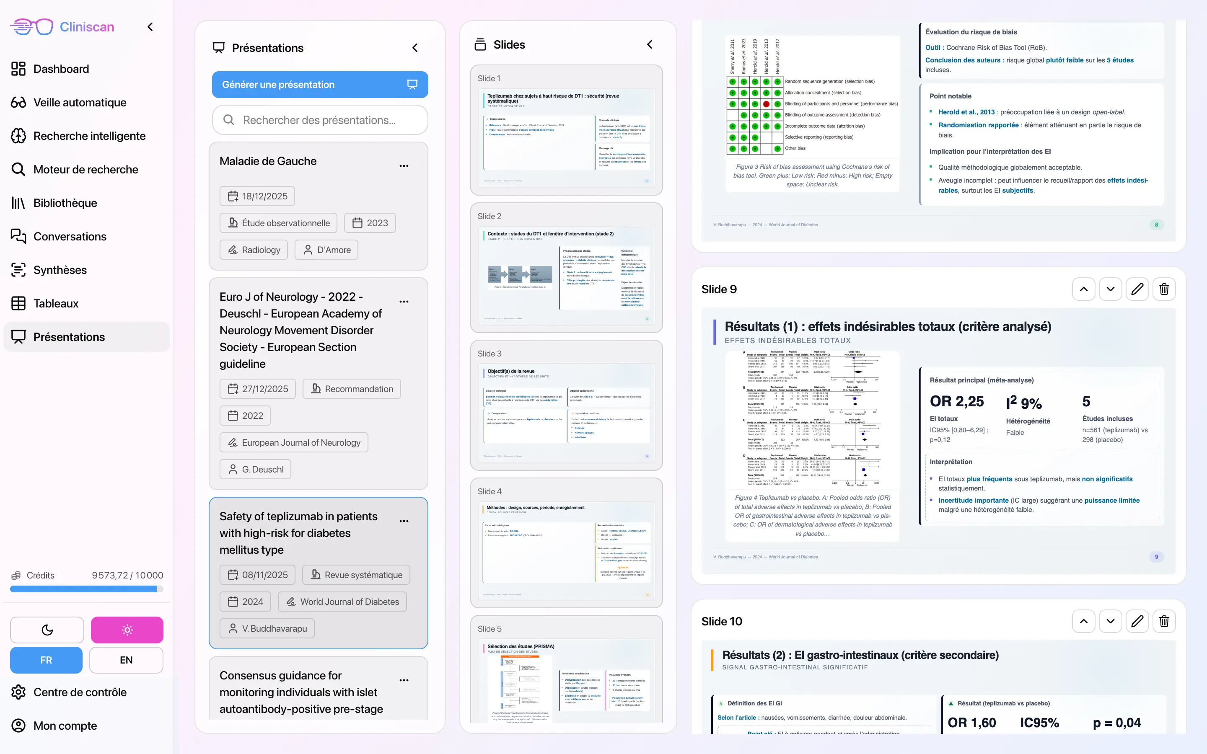Viewport: 1207px width, 754px height.
Task: Open Recherche intelligente from sidebar
Action: (x=89, y=136)
